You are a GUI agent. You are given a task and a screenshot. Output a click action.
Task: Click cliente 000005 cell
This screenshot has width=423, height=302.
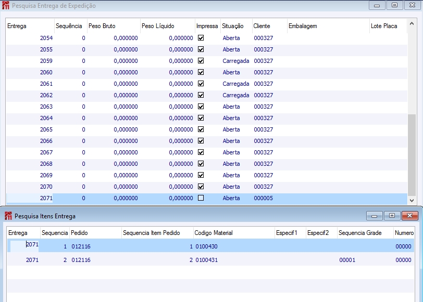tap(263, 198)
